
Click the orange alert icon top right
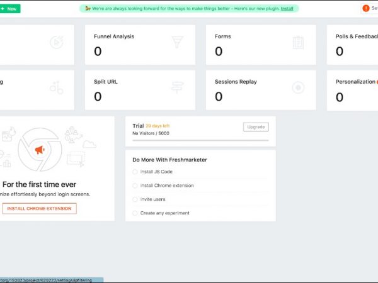point(366,8)
